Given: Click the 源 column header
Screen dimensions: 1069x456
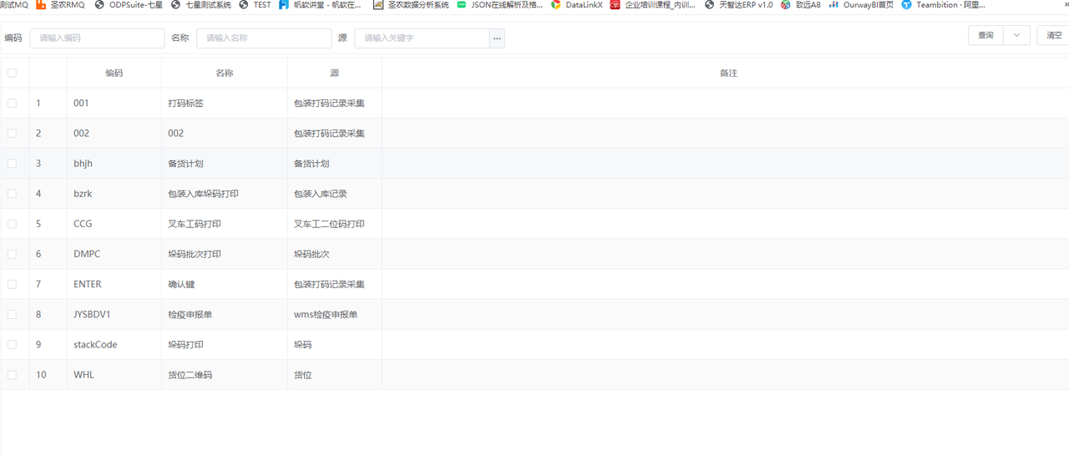Looking at the screenshot, I should pos(335,73).
